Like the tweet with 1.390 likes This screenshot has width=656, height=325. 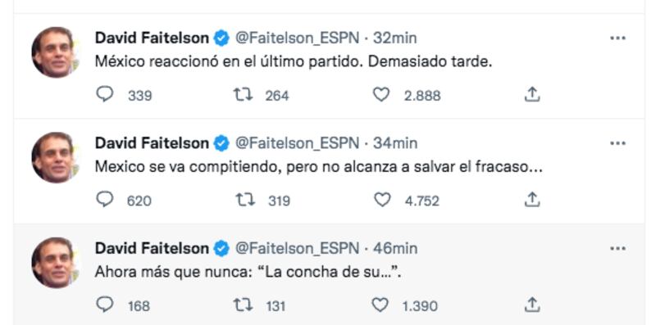(x=380, y=305)
